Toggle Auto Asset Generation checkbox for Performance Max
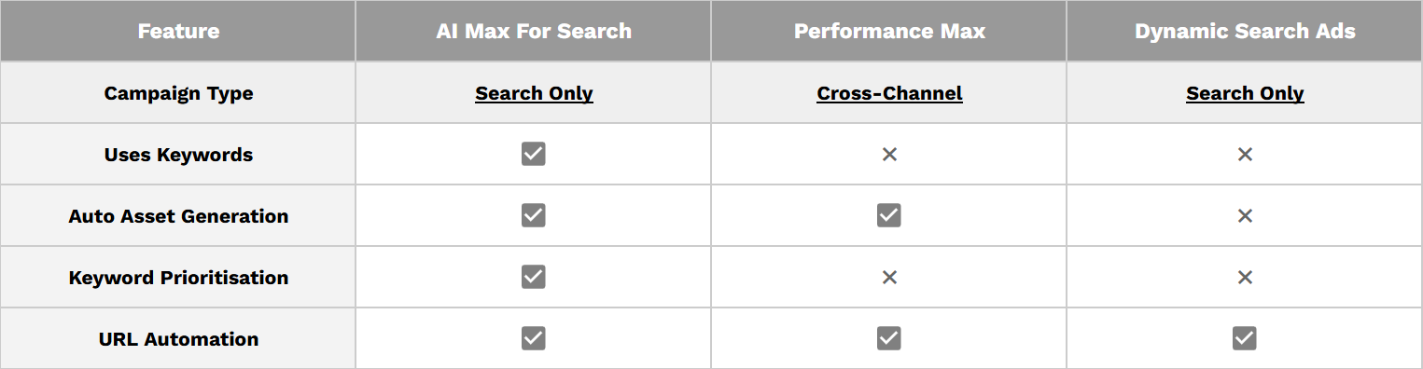The width and height of the screenshot is (1423, 369). 889,215
